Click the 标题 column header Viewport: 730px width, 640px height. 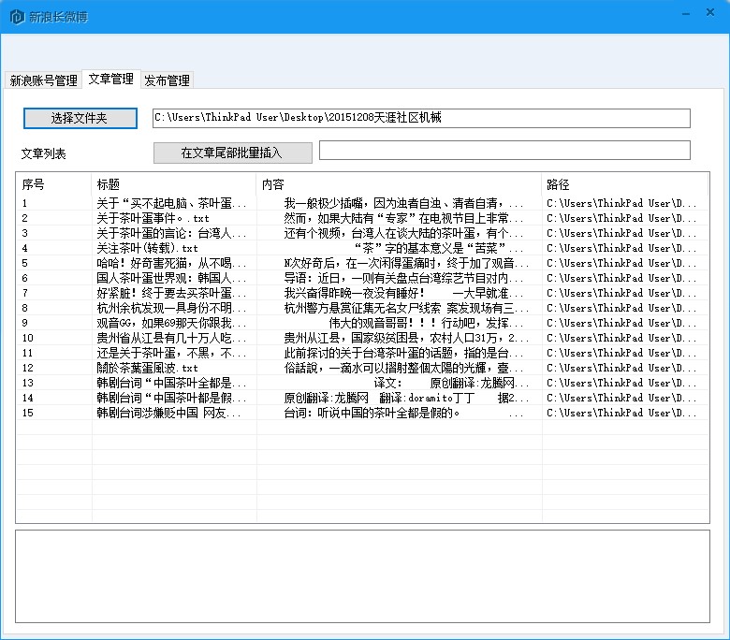pos(173,184)
